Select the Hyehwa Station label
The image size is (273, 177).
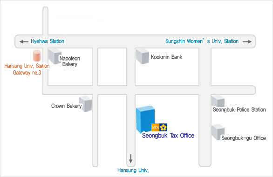pos(48,41)
